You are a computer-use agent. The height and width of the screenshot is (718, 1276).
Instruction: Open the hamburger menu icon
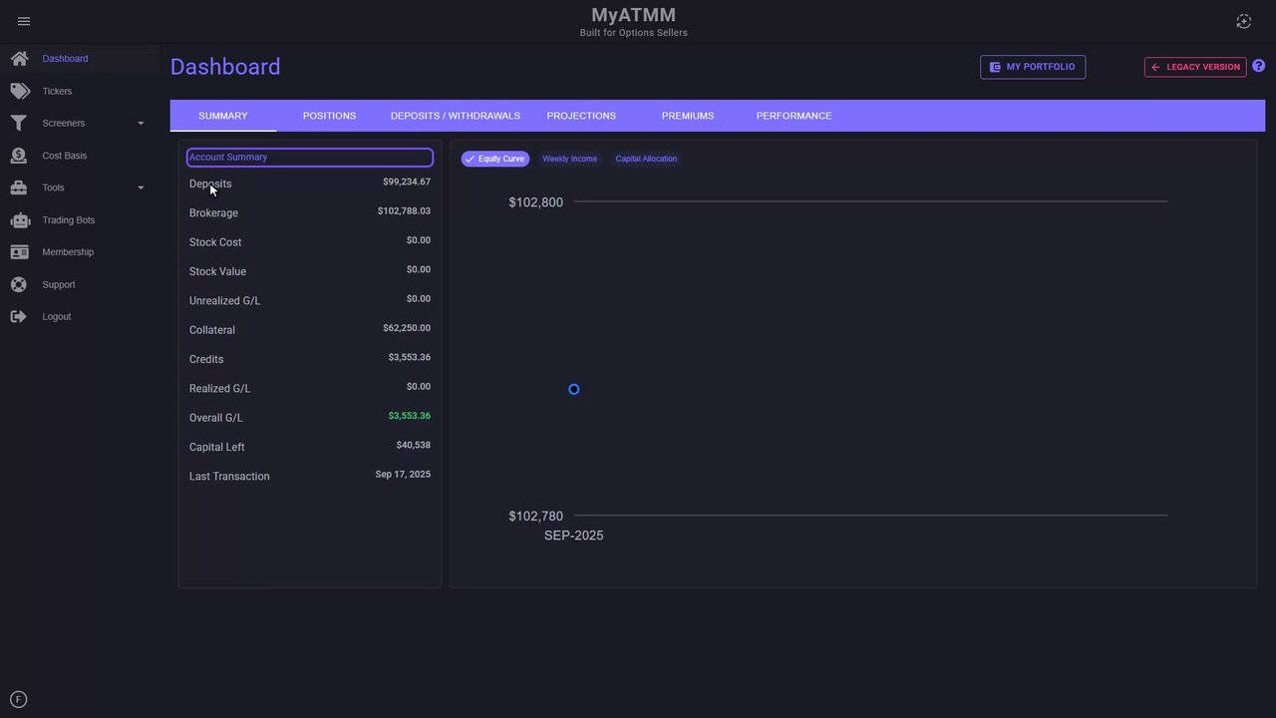click(x=24, y=21)
